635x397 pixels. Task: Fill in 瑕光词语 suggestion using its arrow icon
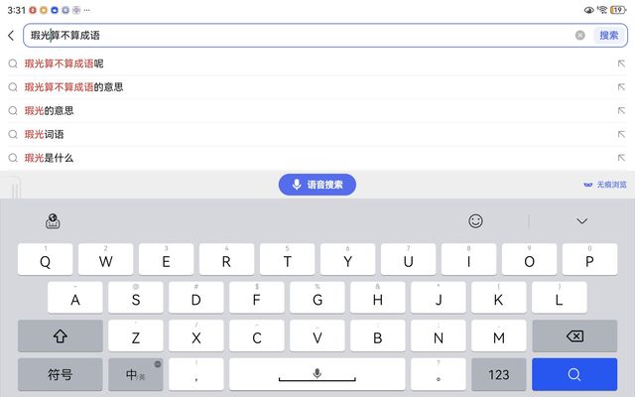point(621,134)
